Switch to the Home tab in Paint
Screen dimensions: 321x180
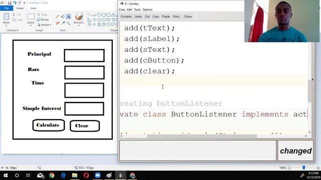click(x=20, y=8)
